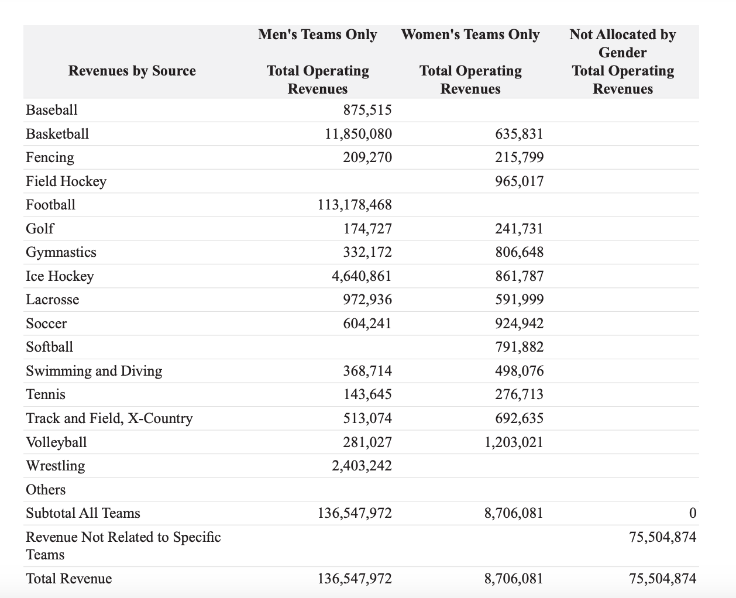This screenshot has height=598, width=736.
Task: Select men's Gymnastics value 332,172
Action: 367,252
